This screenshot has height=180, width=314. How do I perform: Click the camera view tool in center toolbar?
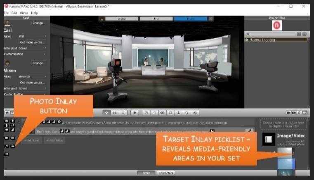click(x=163, y=113)
